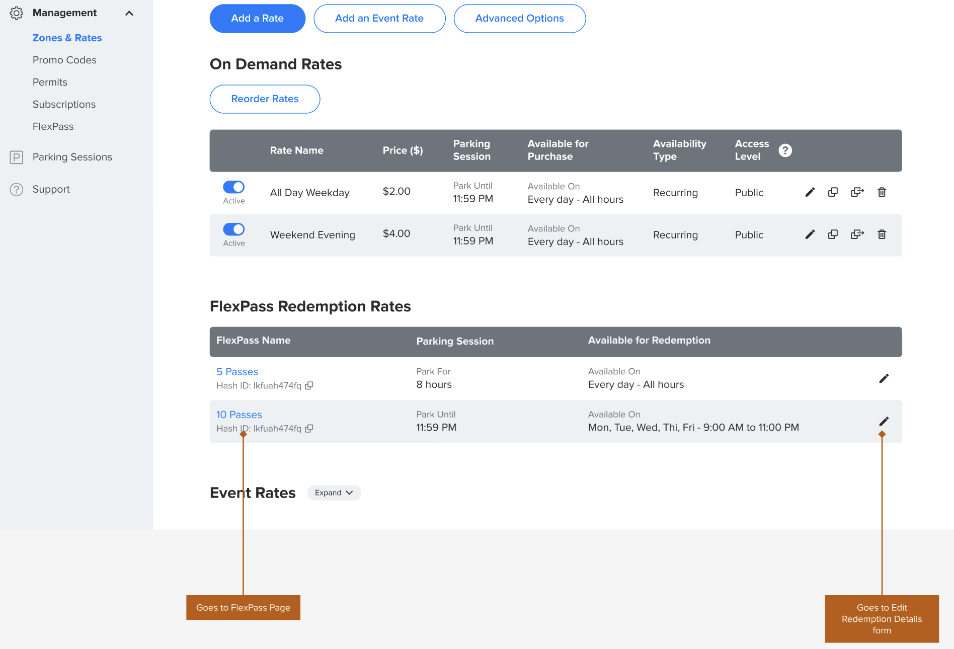Duplicate the All Day Weekday rate
Image resolution: width=954 pixels, height=649 pixels.
coord(833,192)
